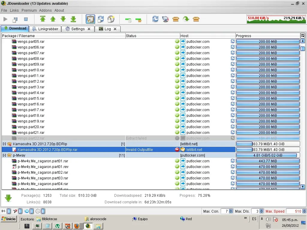Viewport: 307px width, 230px height.
Task: Click the green minus with page icon
Action: [x=128, y=19]
